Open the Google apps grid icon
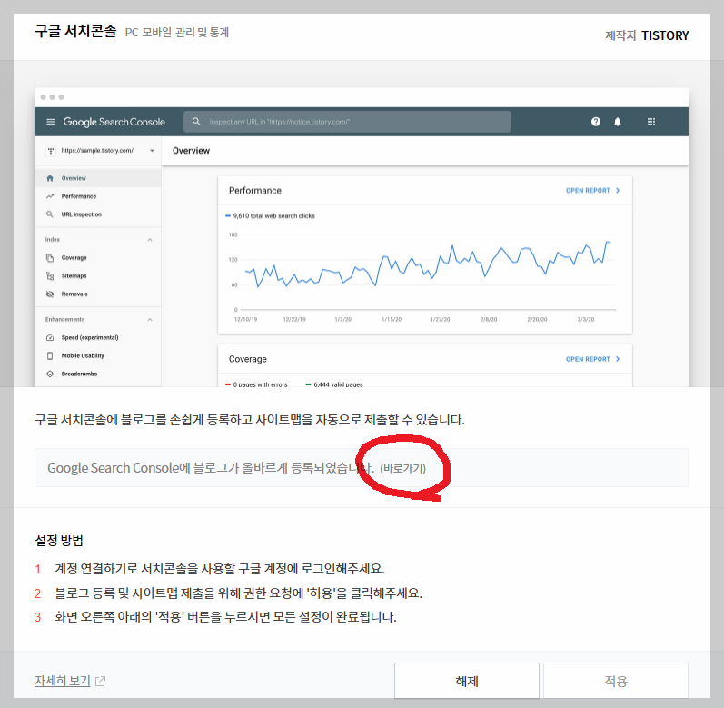The width and height of the screenshot is (724, 708). point(651,122)
